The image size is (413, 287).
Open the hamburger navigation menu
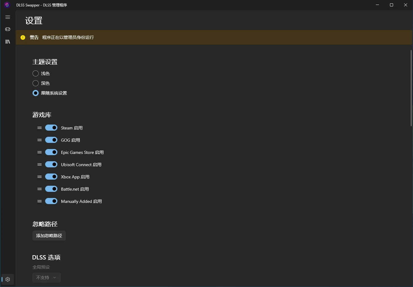click(8, 17)
